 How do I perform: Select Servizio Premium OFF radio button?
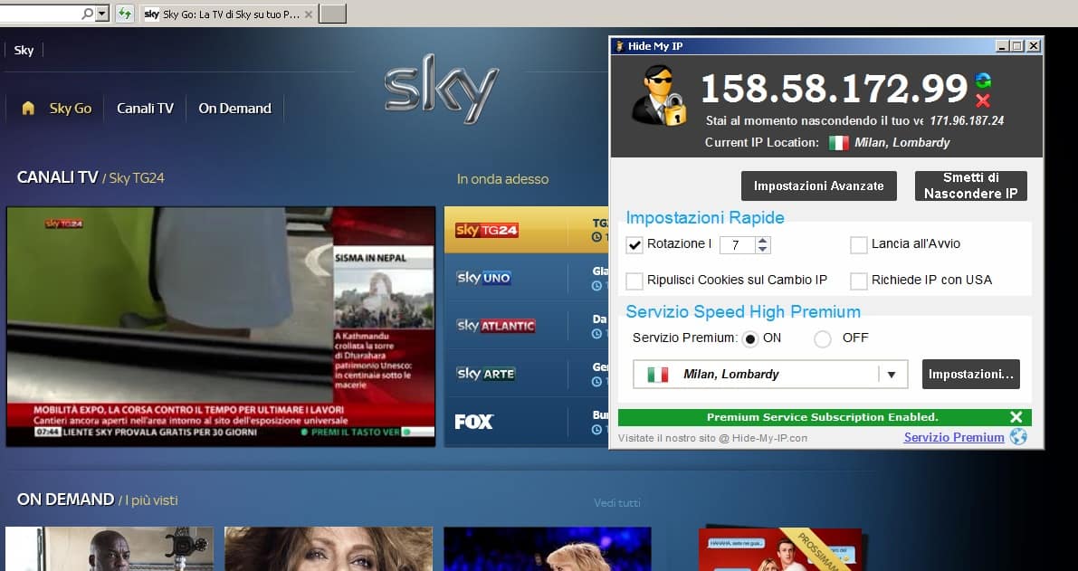pyautogui.click(x=822, y=338)
